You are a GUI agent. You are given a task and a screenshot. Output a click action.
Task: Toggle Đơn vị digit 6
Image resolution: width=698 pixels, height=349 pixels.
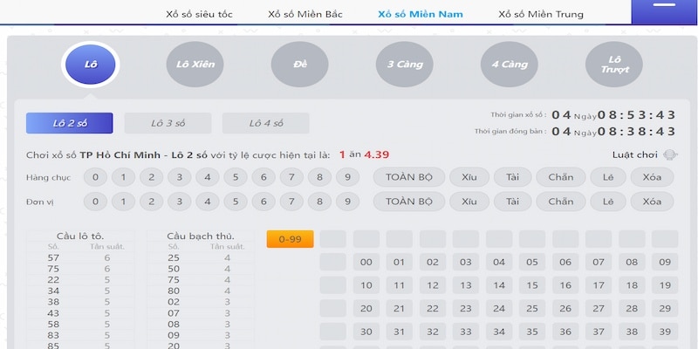263,202
